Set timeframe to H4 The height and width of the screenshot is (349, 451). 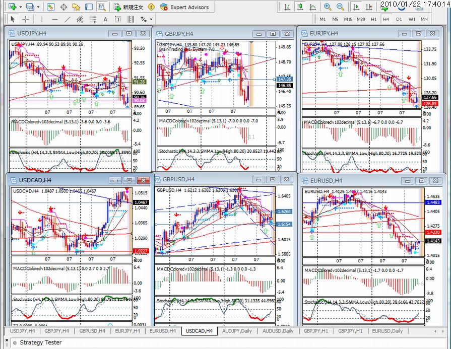(x=386, y=19)
